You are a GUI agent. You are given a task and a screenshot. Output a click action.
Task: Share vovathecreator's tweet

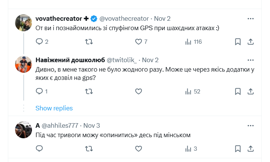coord(250,42)
